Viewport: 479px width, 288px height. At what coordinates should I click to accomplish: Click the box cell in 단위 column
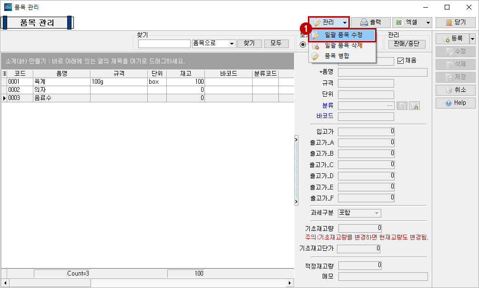(x=157, y=82)
